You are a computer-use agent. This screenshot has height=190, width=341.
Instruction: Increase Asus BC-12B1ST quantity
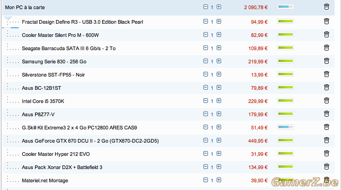pyautogui.click(x=219, y=87)
